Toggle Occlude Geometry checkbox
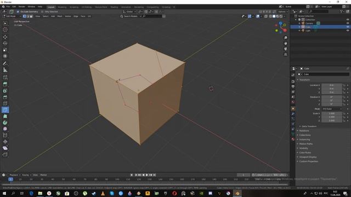The image size is (351, 197). (x=18, y=11)
